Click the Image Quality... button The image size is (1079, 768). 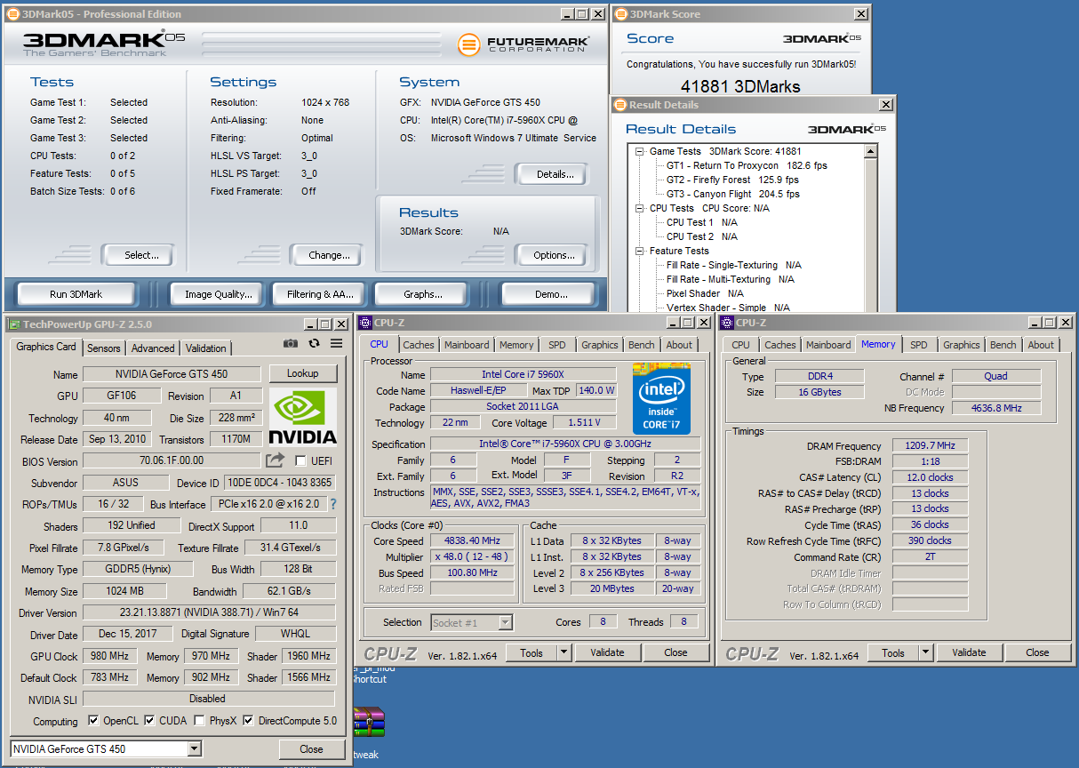pyautogui.click(x=219, y=294)
